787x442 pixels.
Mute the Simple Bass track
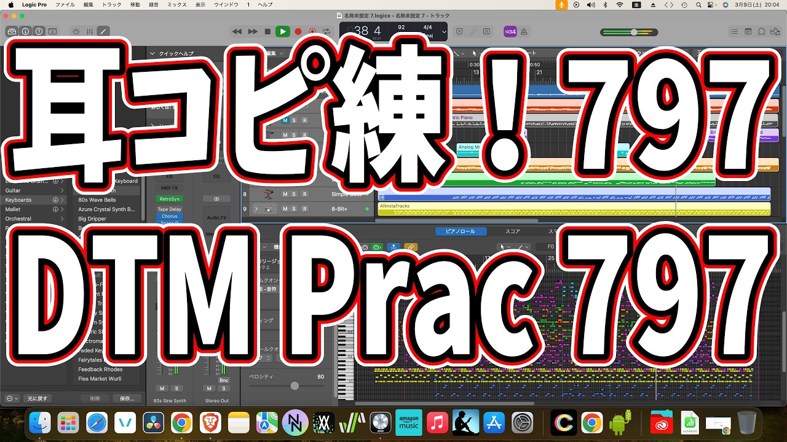pos(285,194)
